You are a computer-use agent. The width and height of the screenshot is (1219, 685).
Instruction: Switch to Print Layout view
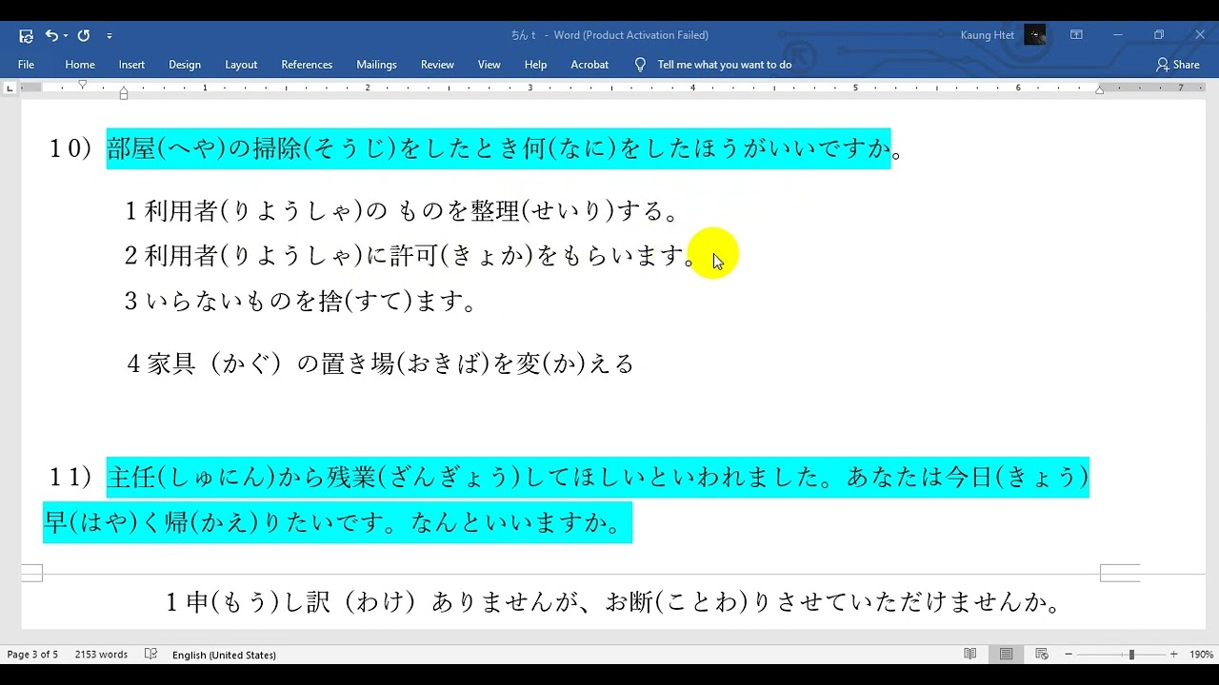click(x=1006, y=655)
